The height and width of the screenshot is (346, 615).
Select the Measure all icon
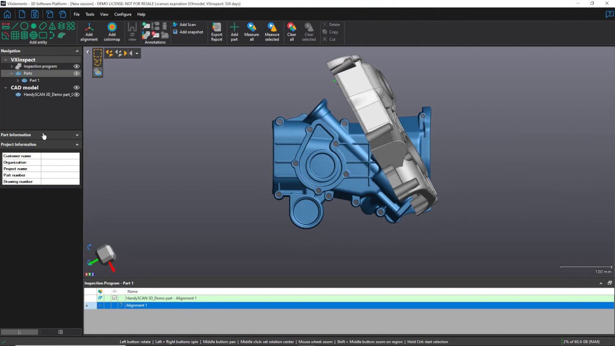coord(251,30)
